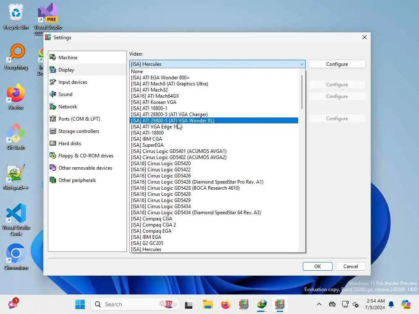Image resolution: width=419 pixels, height=314 pixels.
Task: Click the Windows Start button
Action: (x=80, y=304)
